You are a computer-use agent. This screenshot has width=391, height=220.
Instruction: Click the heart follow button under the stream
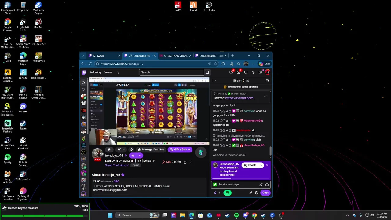[x=109, y=149]
